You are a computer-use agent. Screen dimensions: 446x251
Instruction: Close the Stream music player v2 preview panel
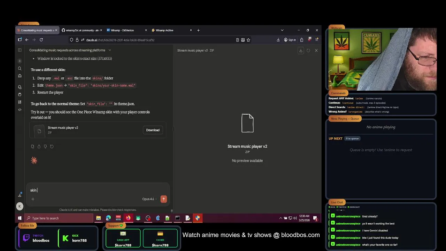[316, 51]
